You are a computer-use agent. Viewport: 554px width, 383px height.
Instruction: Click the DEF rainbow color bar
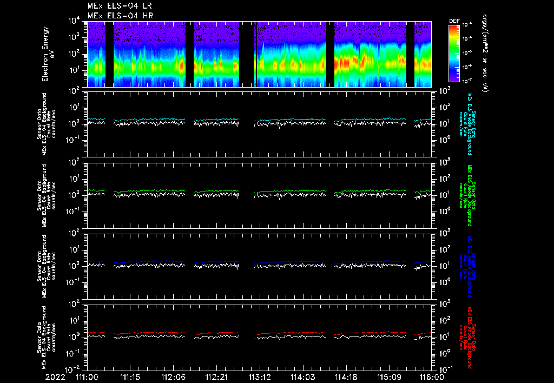[x=454, y=53]
